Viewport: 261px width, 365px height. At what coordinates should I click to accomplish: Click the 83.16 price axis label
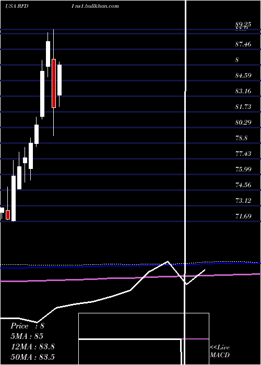(x=243, y=91)
